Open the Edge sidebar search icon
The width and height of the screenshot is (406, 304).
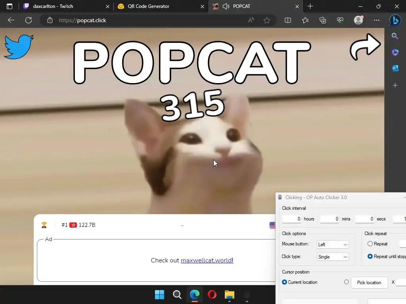[x=395, y=36]
